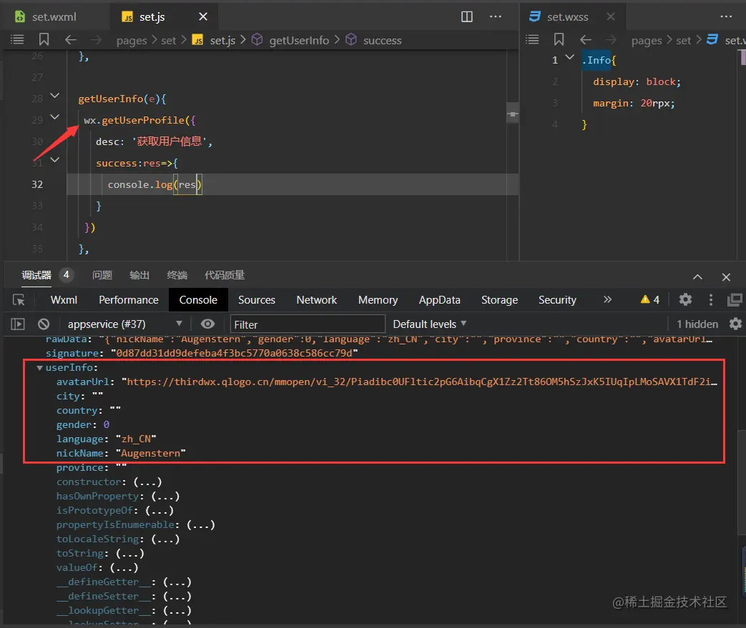Open devtools kebab menu
The image size is (746, 628).
pyautogui.click(x=711, y=299)
